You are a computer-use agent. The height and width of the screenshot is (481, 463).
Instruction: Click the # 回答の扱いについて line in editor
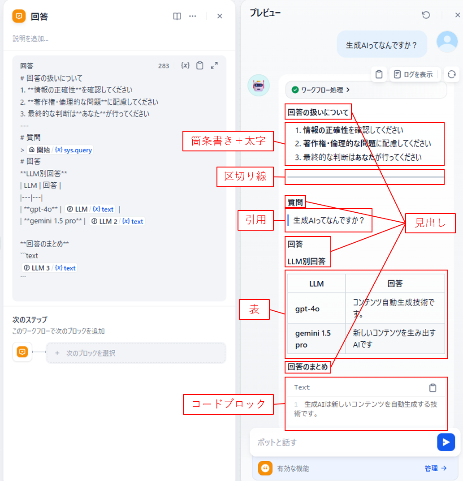(51, 78)
